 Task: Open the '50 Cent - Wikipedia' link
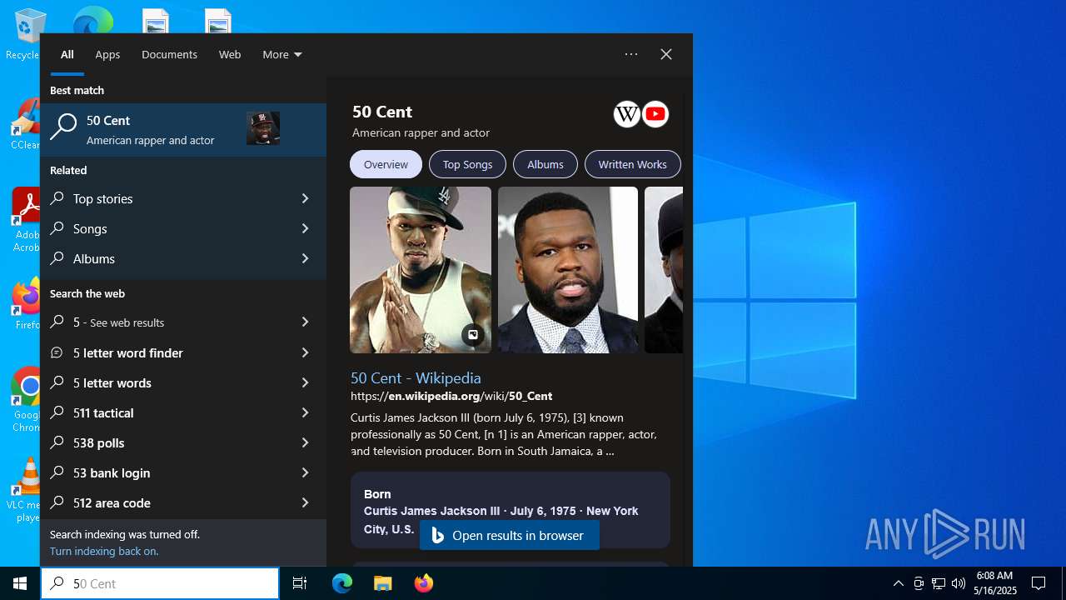pos(416,377)
